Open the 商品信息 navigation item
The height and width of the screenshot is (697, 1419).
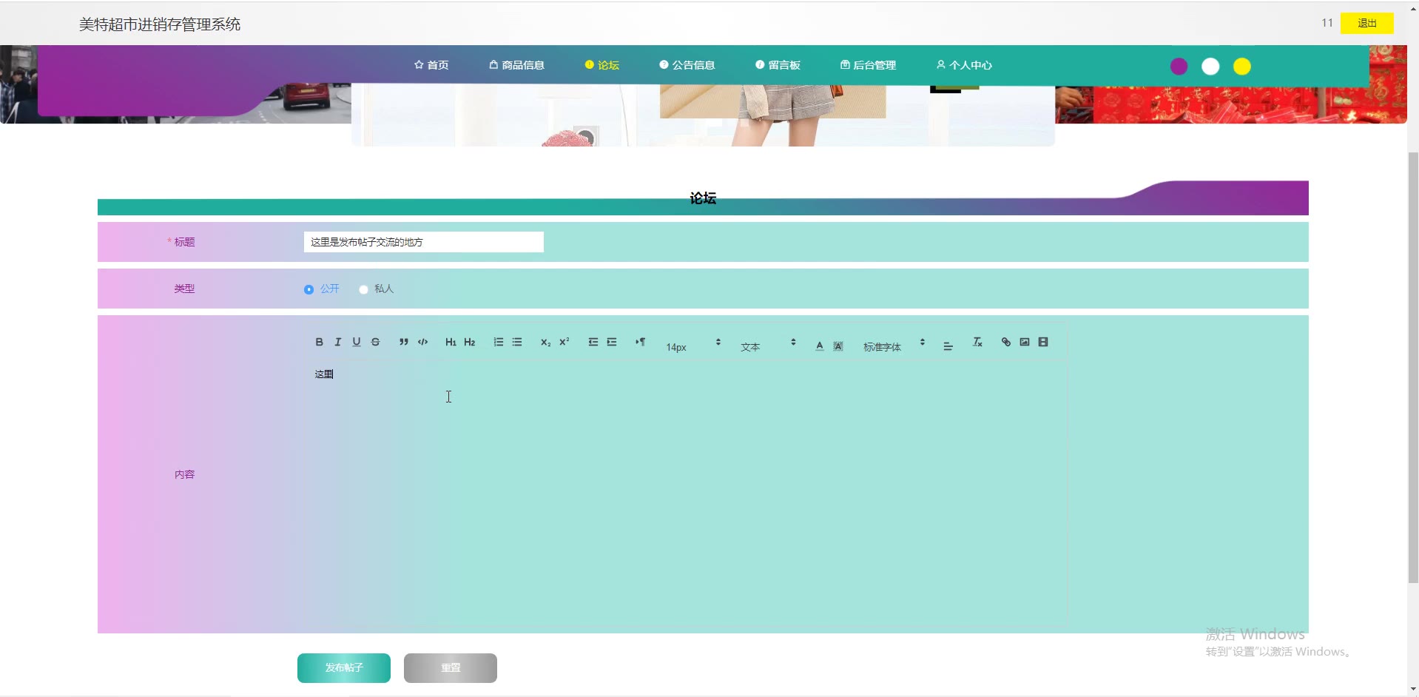pyautogui.click(x=516, y=65)
